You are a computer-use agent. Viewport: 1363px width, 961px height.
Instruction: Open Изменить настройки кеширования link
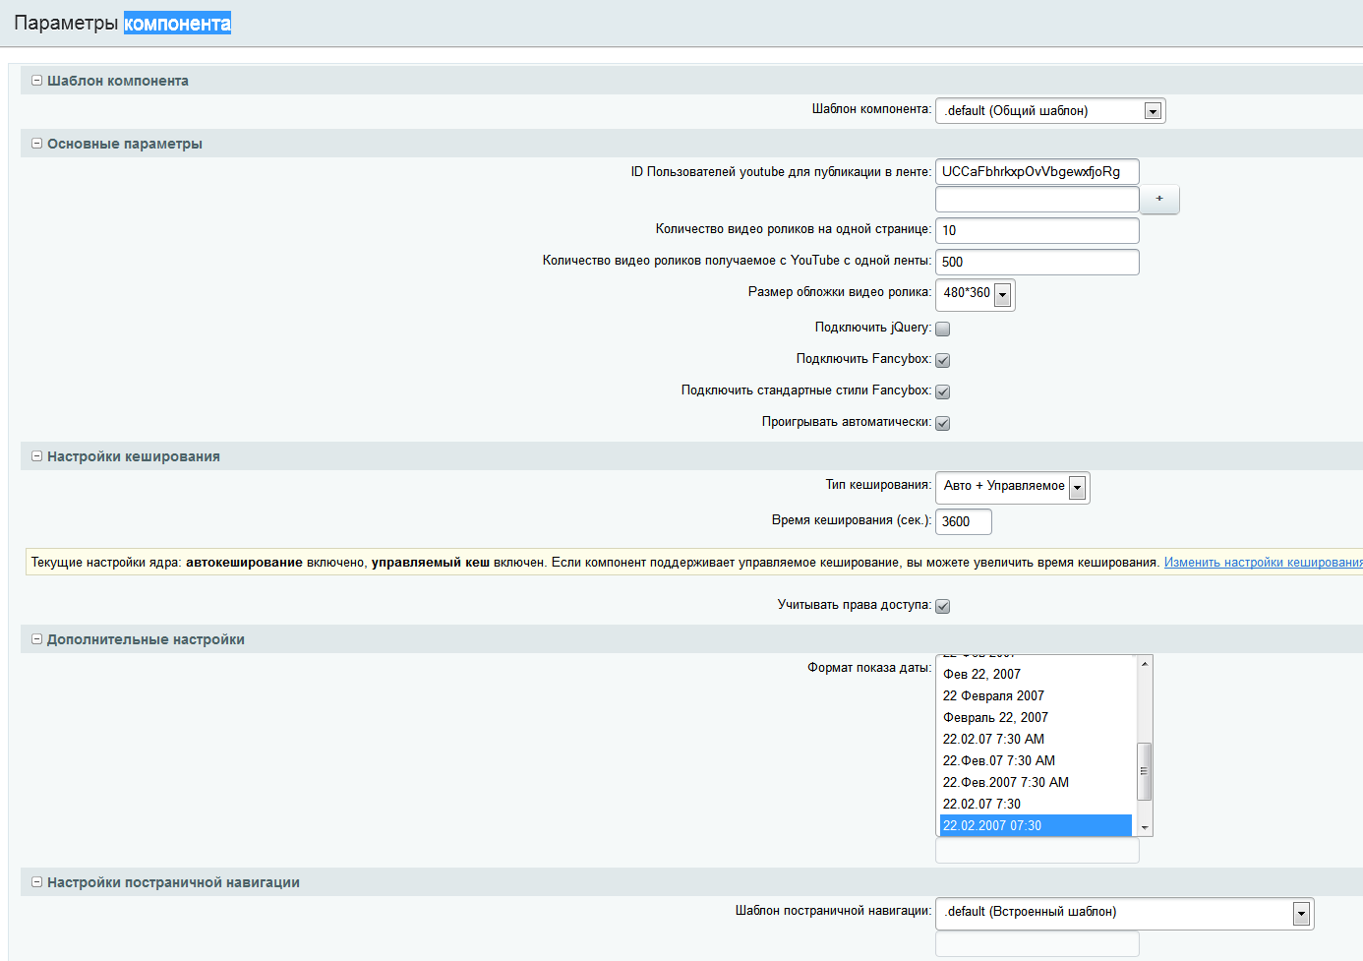click(x=1263, y=563)
